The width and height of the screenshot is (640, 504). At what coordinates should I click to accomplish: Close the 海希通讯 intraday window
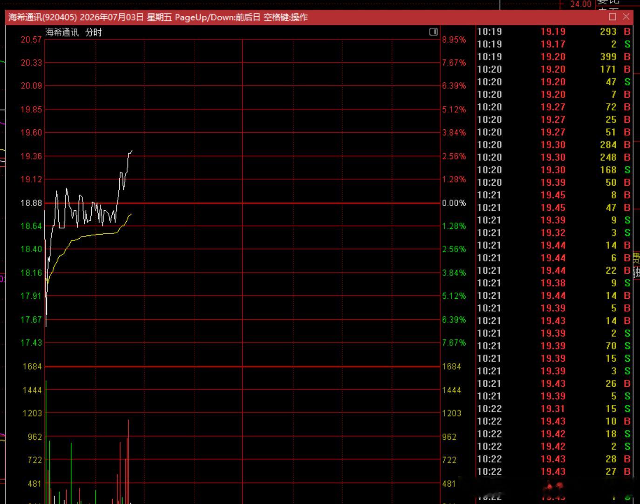point(626,17)
